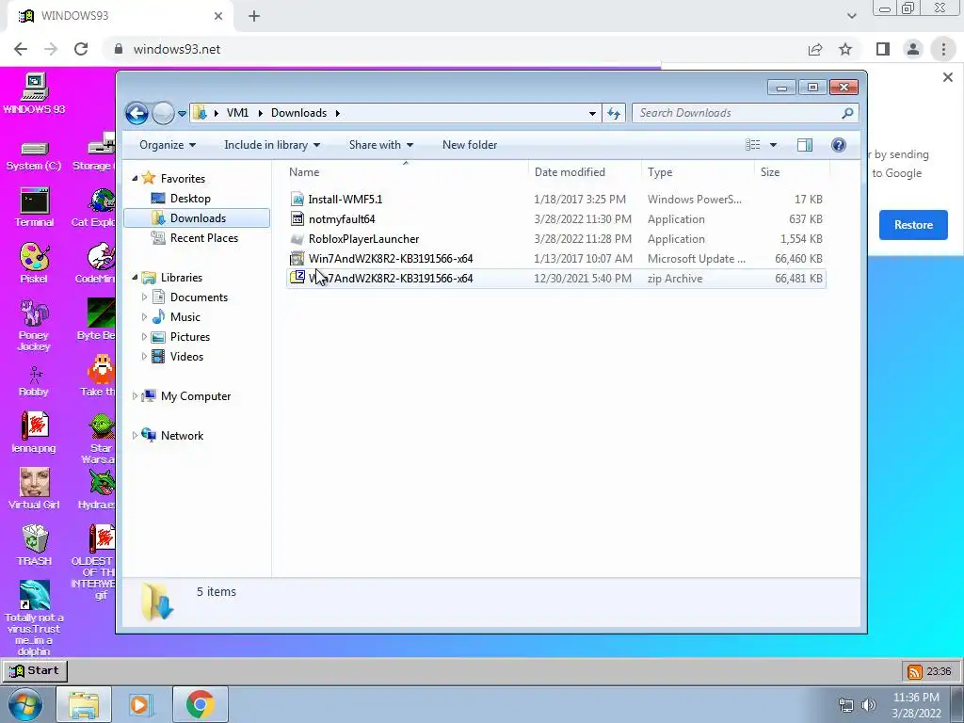Select Network in the navigation pane
Screen dimensions: 964x723
pyautogui.click(x=182, y=436)
